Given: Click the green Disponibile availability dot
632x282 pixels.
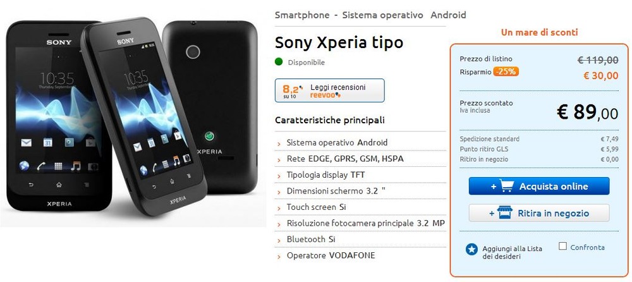Looking at the screenshot, I should click(279, 62).
